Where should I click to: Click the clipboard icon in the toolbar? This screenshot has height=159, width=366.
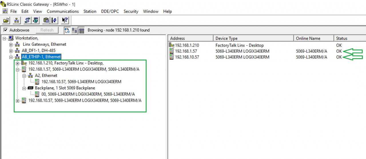click(46, 20)
